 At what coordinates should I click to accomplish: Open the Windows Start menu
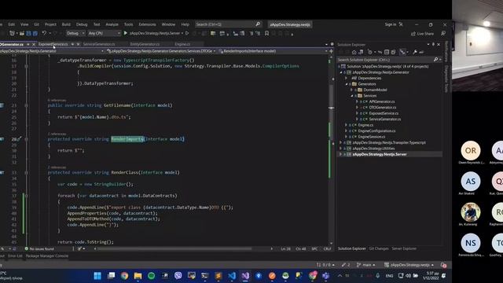click(97, 276)
